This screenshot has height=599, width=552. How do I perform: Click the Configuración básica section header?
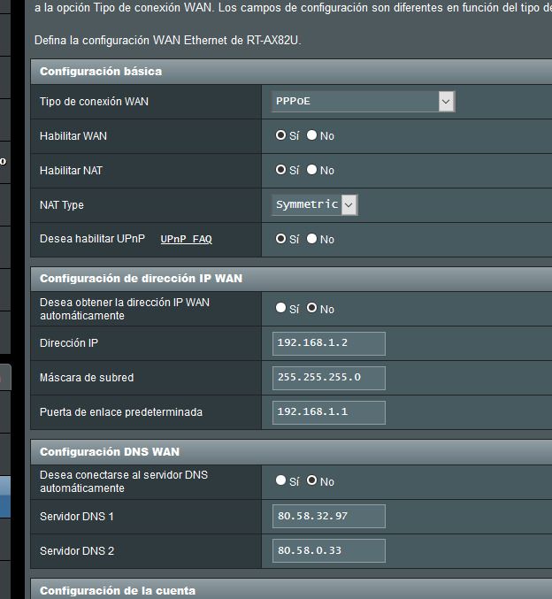pyautogui.click(x=101, y=72)
